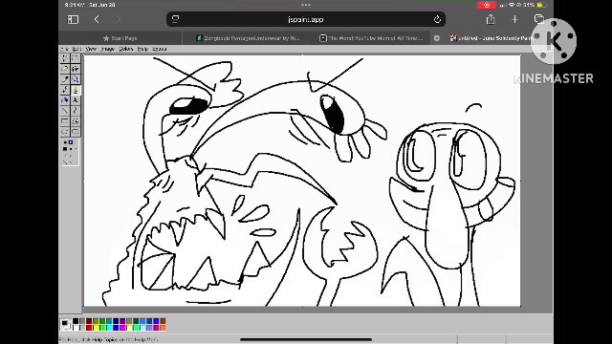Reload the jspaint.app page

(437, 19)
